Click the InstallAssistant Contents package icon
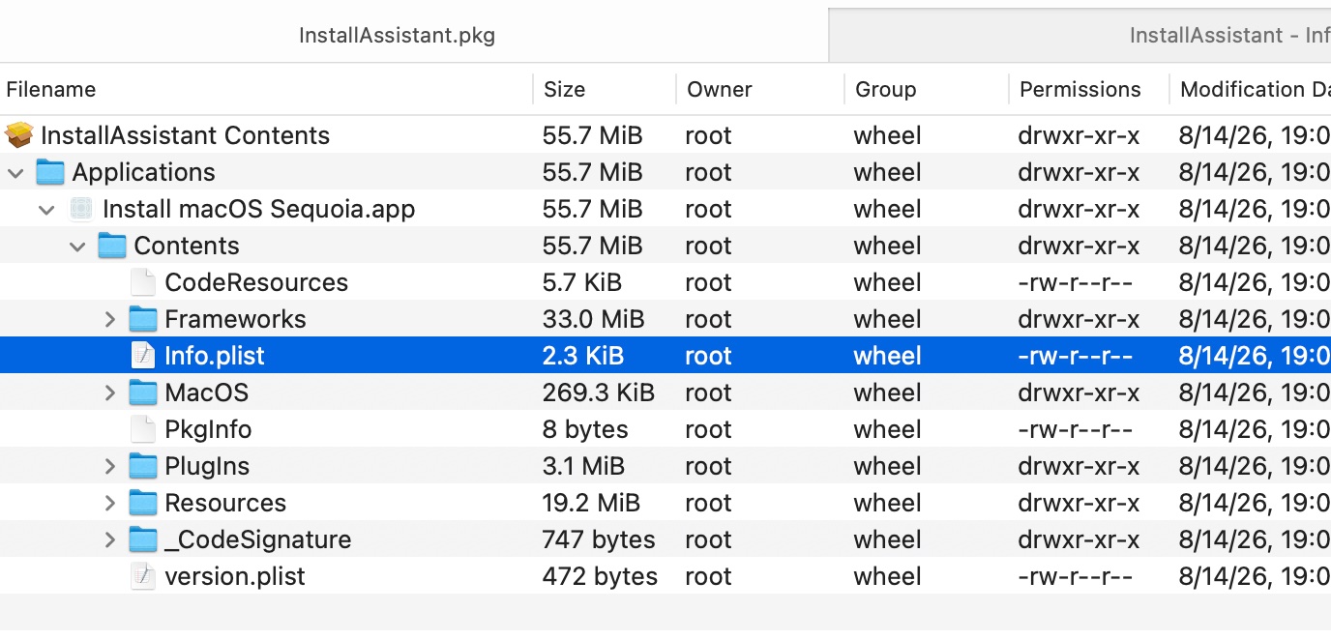Screen dimensions: 1331x640 click(19, 135)
